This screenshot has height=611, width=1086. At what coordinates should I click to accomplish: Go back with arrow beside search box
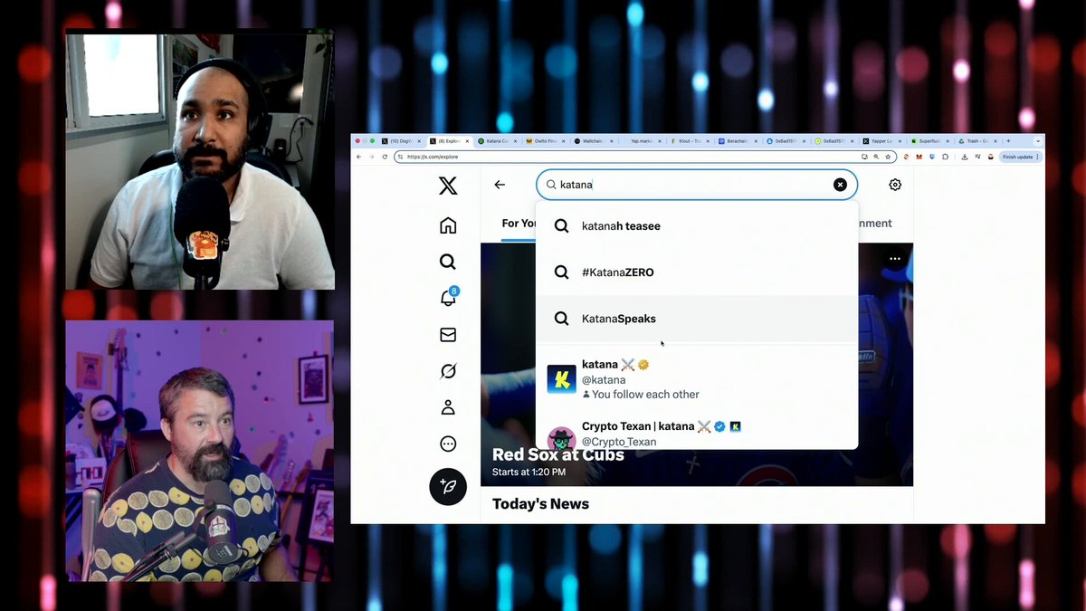point(500,185)
